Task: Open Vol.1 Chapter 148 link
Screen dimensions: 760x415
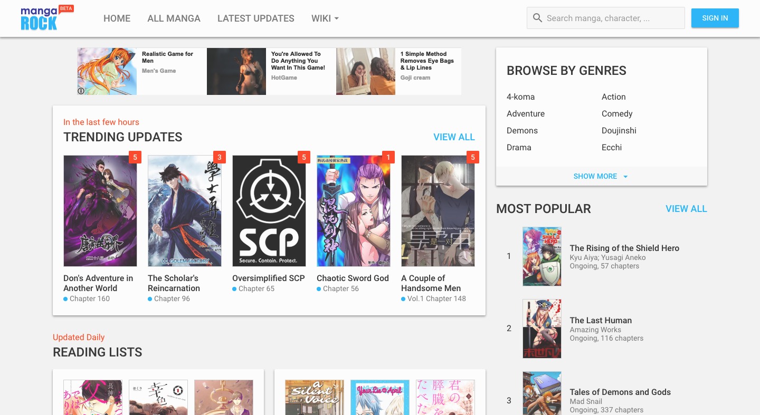Action: tap(436, 298)
